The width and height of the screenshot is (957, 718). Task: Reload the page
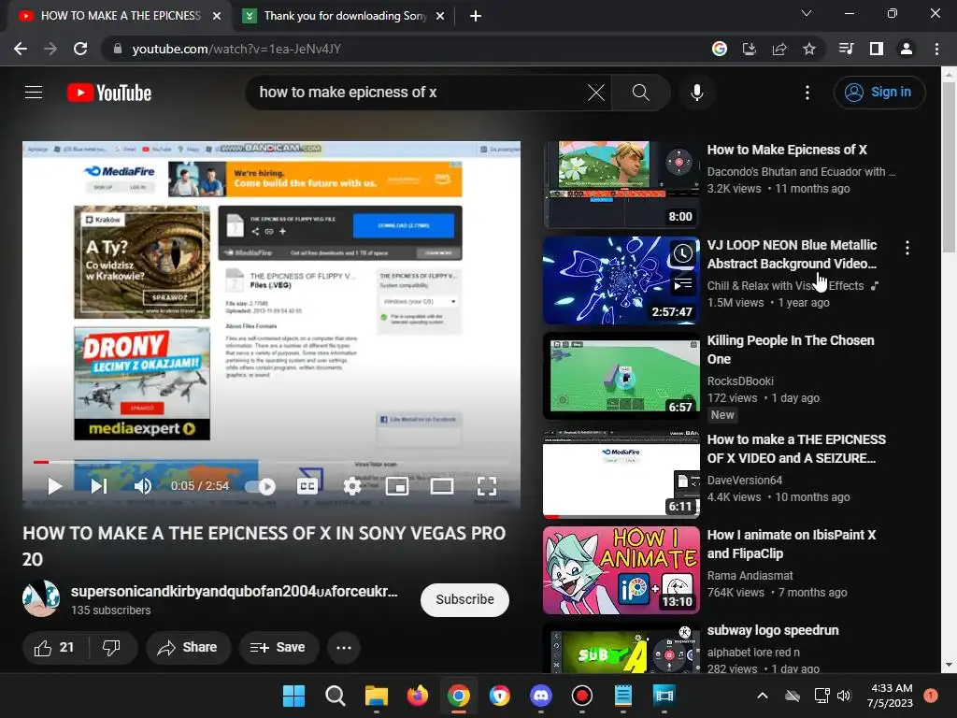[x=80, y=49]
